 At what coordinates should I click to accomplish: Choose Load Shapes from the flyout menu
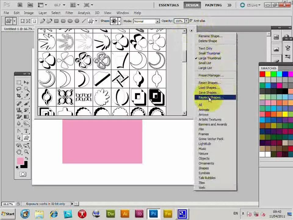coord(215,88)
